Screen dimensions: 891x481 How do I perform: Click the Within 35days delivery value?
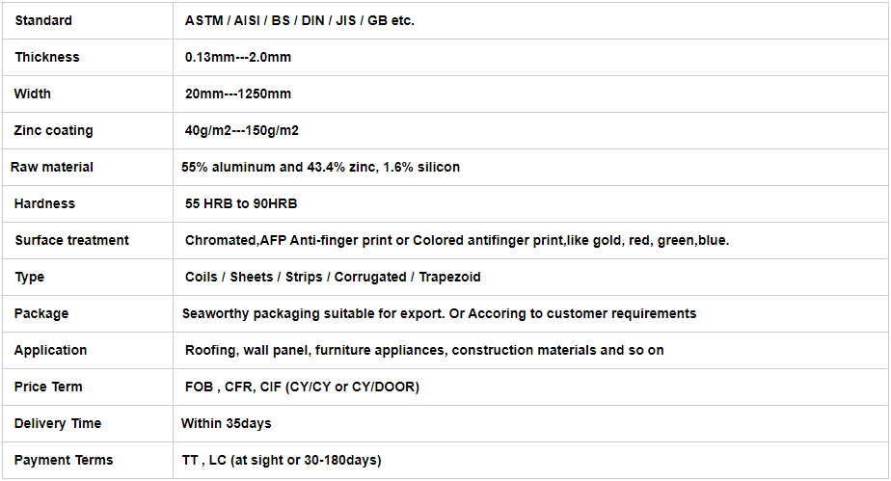(x=227, y=423)
